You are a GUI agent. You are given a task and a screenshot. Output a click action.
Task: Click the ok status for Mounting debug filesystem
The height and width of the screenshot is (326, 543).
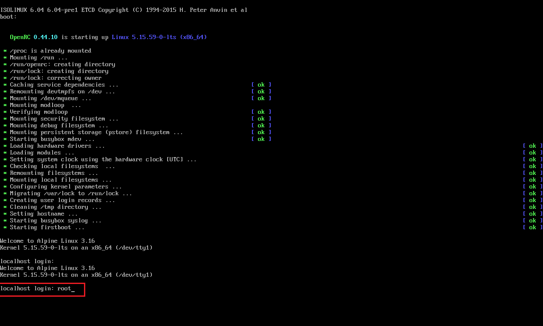pyautogui.click(x=261, y=126)
